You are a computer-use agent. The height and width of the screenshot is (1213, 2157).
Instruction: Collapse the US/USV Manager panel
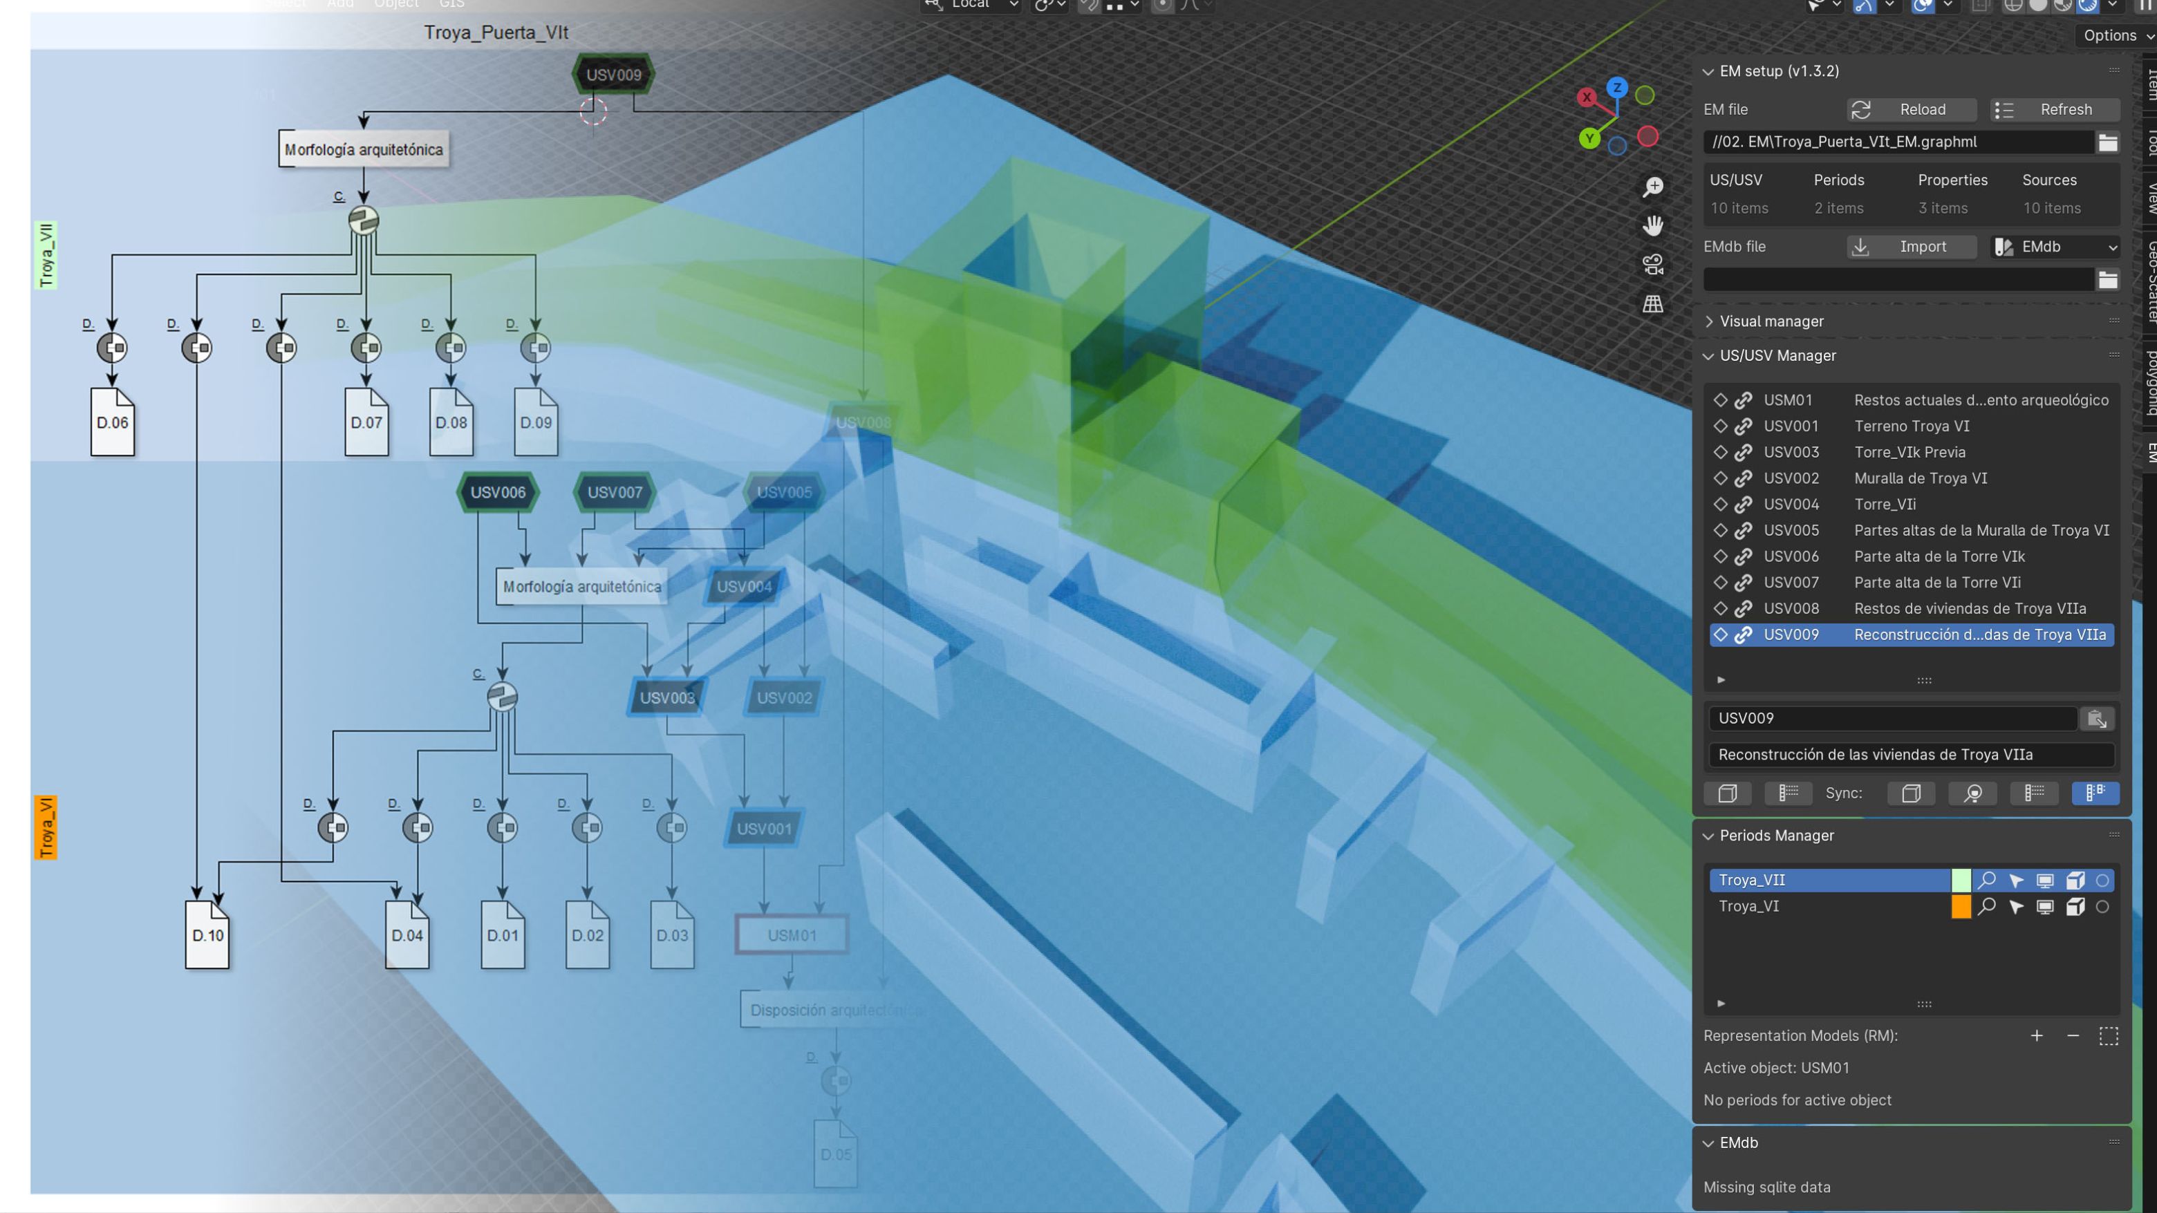[1777, 356]
